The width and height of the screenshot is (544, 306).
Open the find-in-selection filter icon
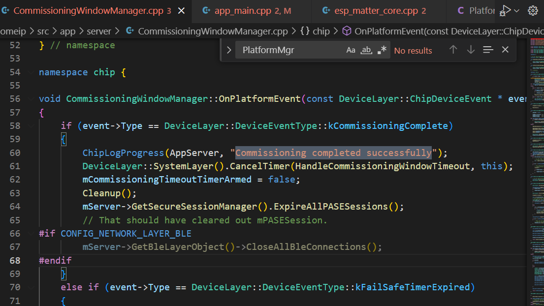[488, 49]
